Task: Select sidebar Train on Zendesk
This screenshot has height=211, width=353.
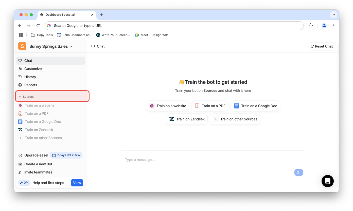Action: tap(39, 130)
